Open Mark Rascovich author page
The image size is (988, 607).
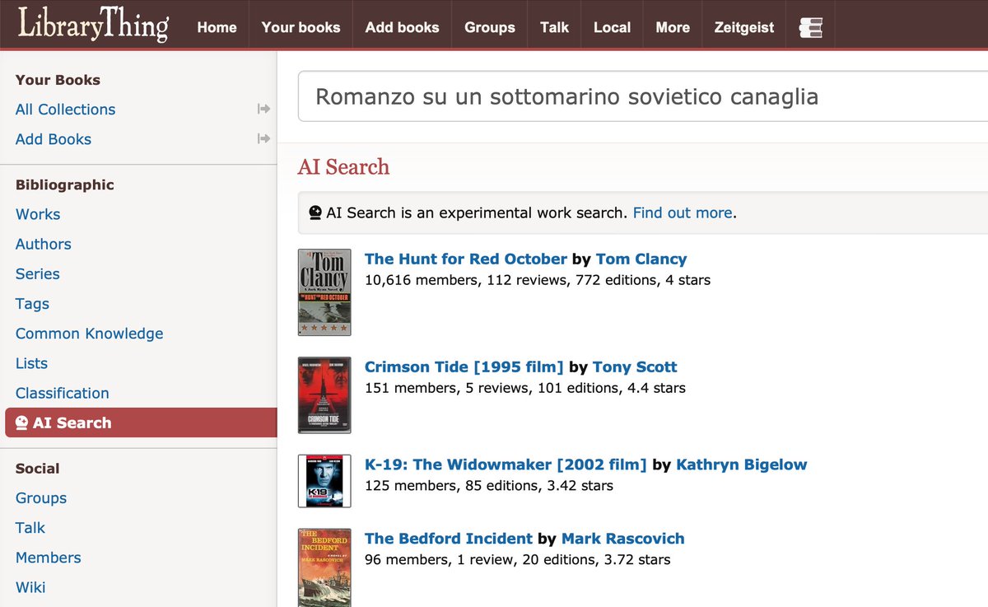click(x=623, y=539)
